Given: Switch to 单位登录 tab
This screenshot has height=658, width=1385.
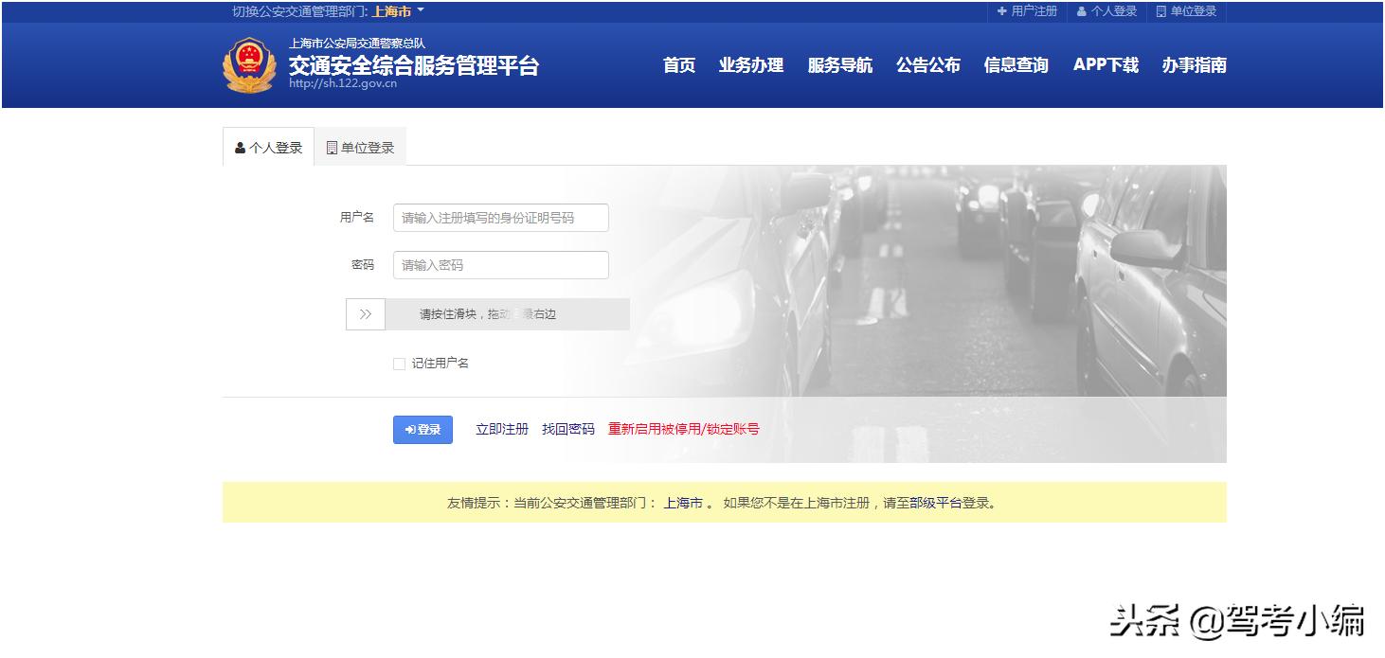Looking at the screenshot, I should click(x=360, y=148).
